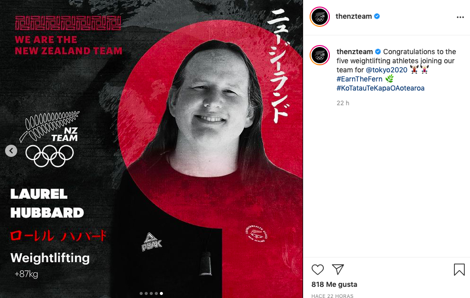Open thenzteam username in post header
This screenshot has width=470, height=298.
354,16
